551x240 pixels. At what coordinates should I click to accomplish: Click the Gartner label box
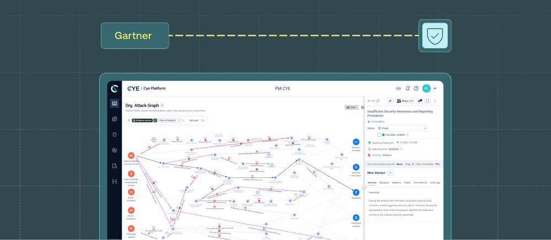tap(134, 36)
